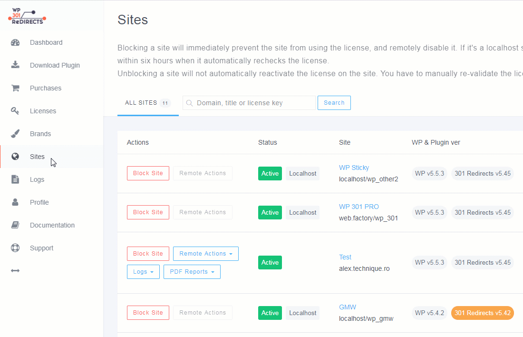
Task: Click the Support lifebuoy icon
Action: 15,248
